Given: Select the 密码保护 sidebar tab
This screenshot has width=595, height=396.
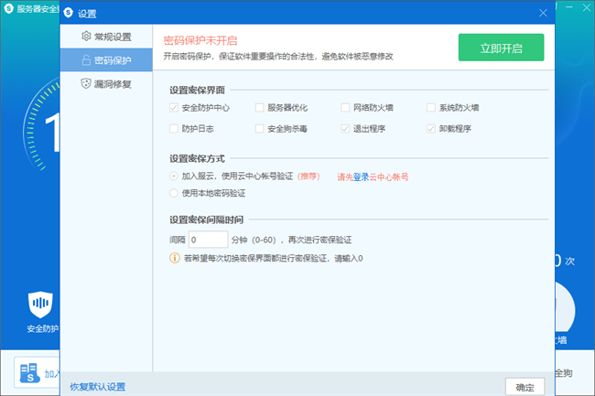Looking at the screenshot, I should [x=112, y=60].
